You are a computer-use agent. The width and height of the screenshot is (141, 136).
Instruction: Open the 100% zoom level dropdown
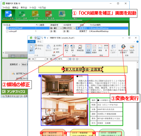tap(67, 59)
